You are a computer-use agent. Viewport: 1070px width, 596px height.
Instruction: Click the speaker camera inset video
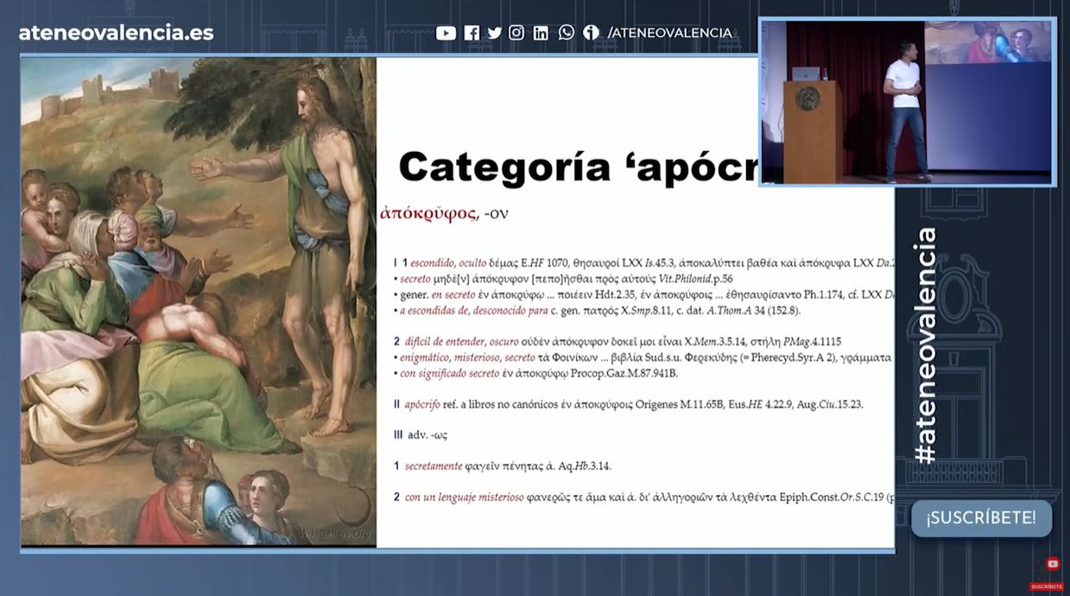[907, 102]
